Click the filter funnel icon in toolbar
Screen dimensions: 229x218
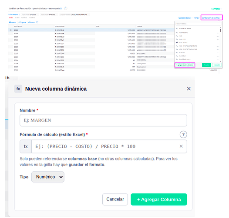tap(37, 22)
